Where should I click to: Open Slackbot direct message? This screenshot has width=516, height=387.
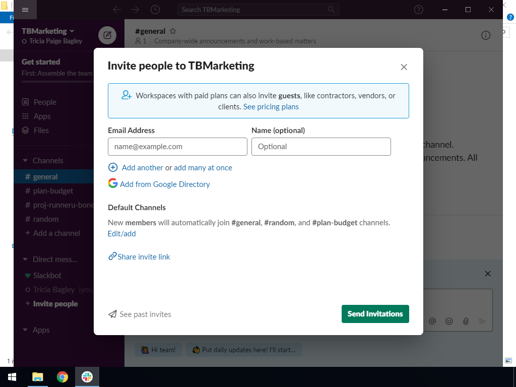tap(47, 276)
